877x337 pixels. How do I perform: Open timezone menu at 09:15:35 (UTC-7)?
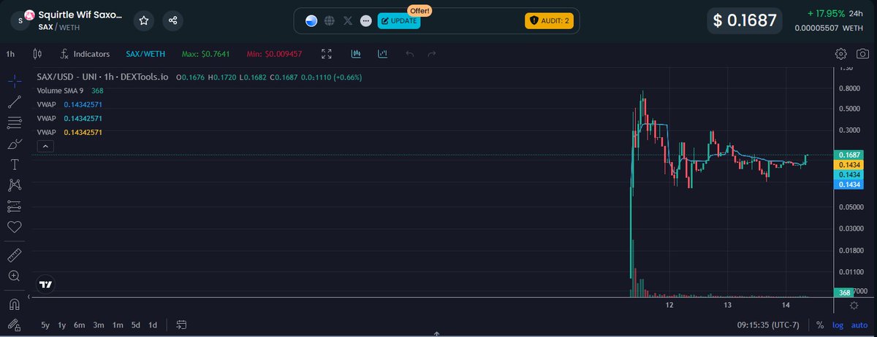(x=770, y=325)
